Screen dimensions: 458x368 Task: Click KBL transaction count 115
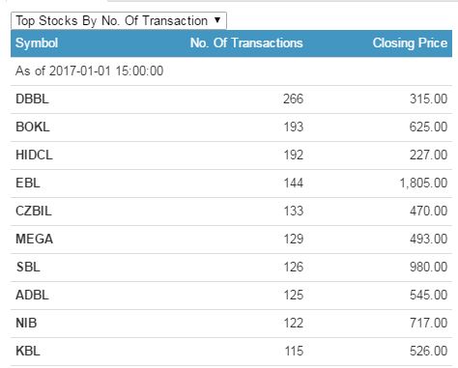pyautogui.click(x=294, y=351)
